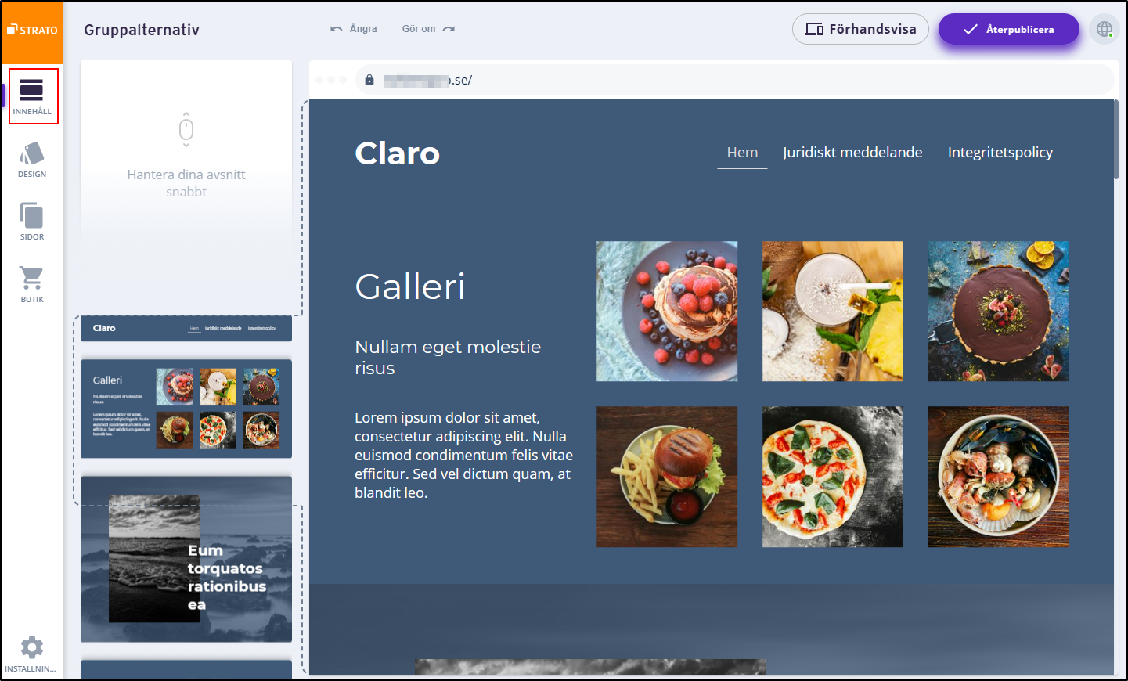Open the DESIGN panel
The image size is (1128, 681).
(x=32, y=159)
